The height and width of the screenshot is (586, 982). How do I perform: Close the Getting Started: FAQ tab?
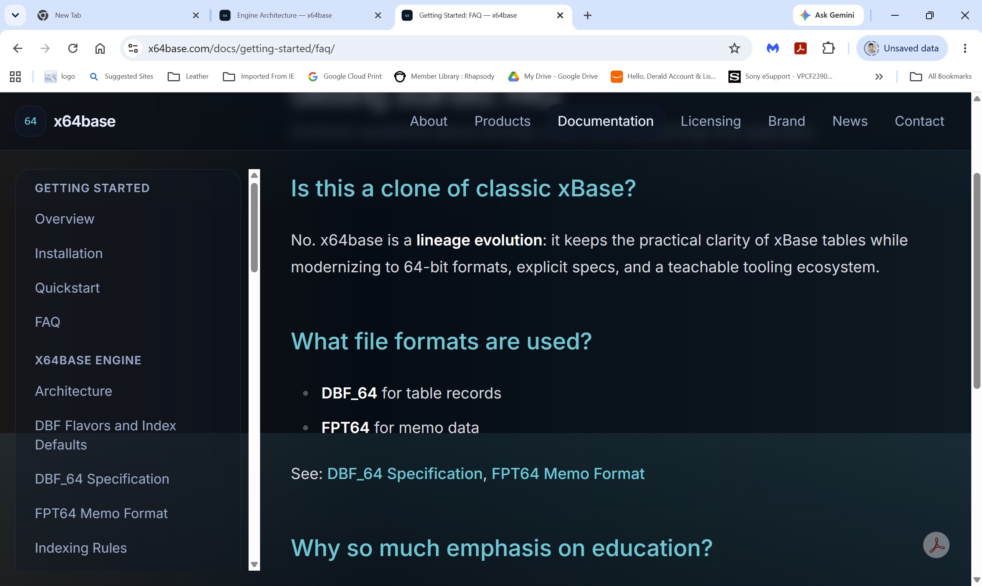tap(560, 15)
